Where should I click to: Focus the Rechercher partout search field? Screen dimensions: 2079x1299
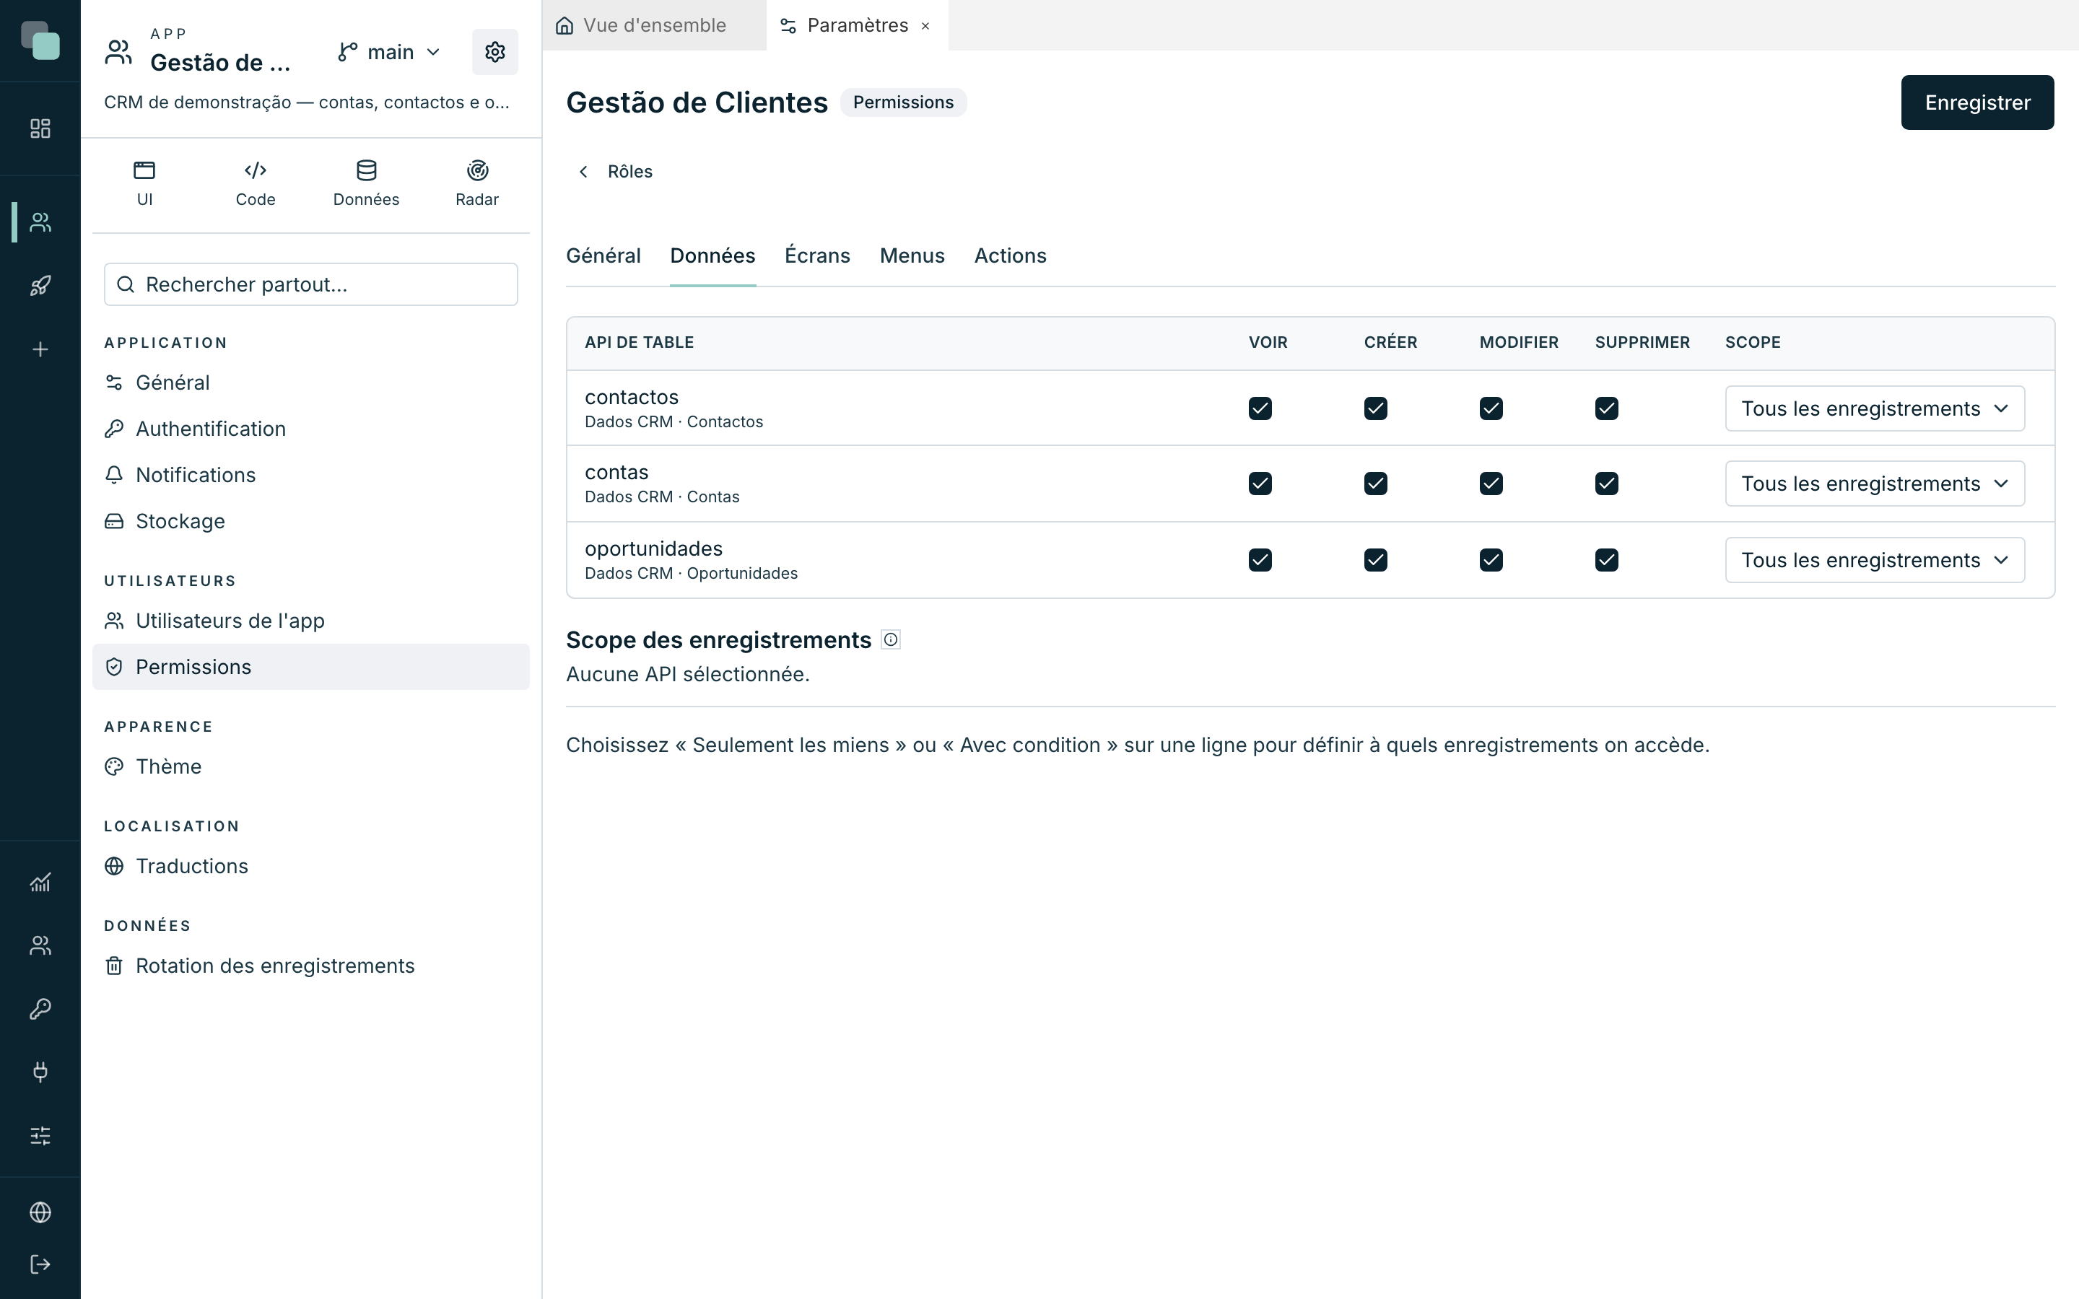[x=310, y=284]
